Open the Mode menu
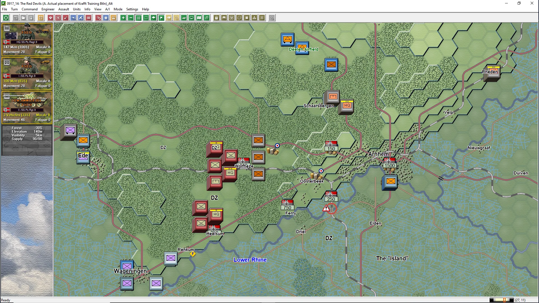The image size is (539, 303). [x=118, y=9]
